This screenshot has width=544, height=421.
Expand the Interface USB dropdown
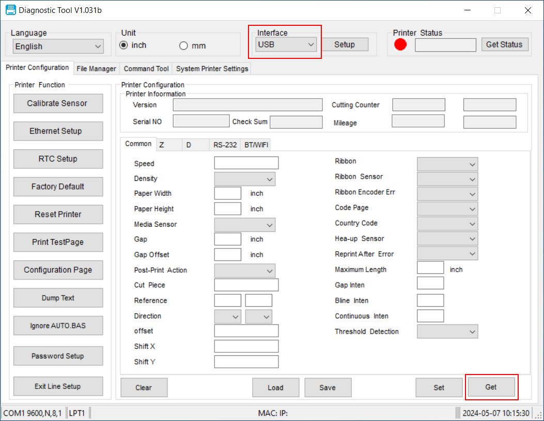(x=286, y=44)
